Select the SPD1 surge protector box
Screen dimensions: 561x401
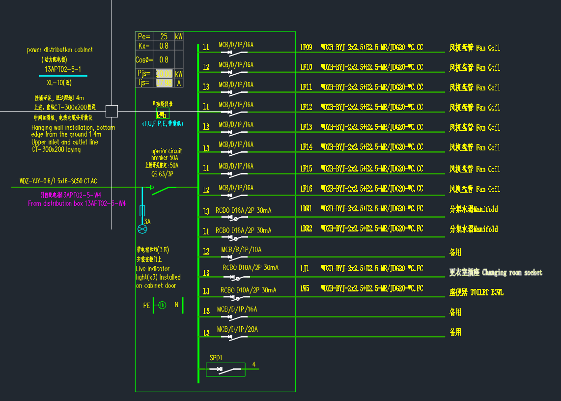pos(225,370)
